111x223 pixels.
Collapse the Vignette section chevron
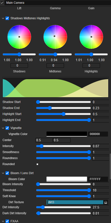coord(3,128)
